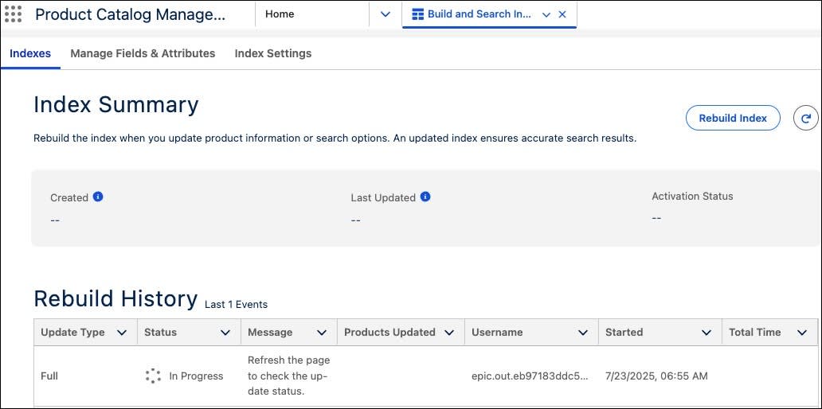The width and height of the screenshot is (822, 409).
Task: Open the Update Type column dropdown
Action: (122, 333)
